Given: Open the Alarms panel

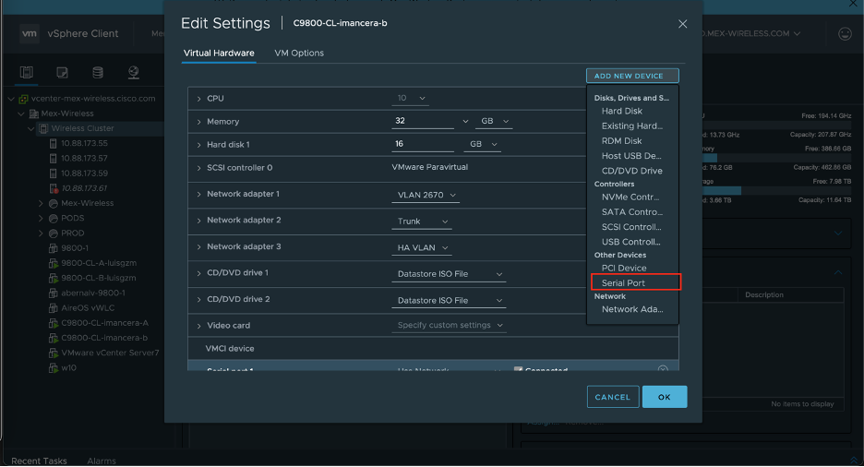Looking at the screenshot, I should coord(102,461).
